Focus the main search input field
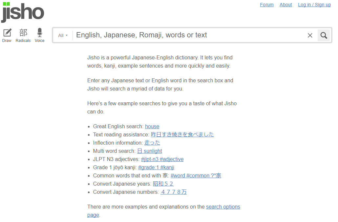 click(x=190, y=35)
